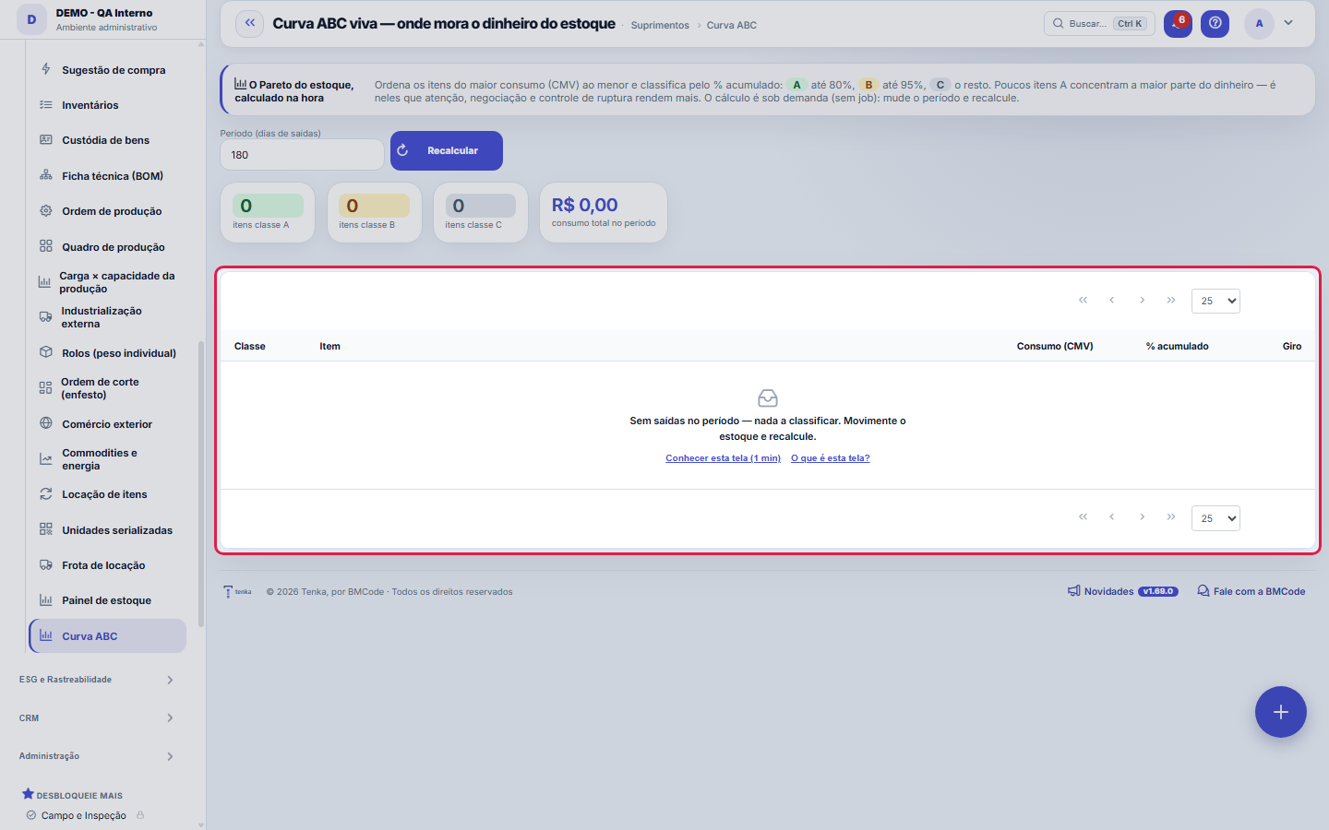Open Unidades serializadas sidebar item

tap(107, 530)
